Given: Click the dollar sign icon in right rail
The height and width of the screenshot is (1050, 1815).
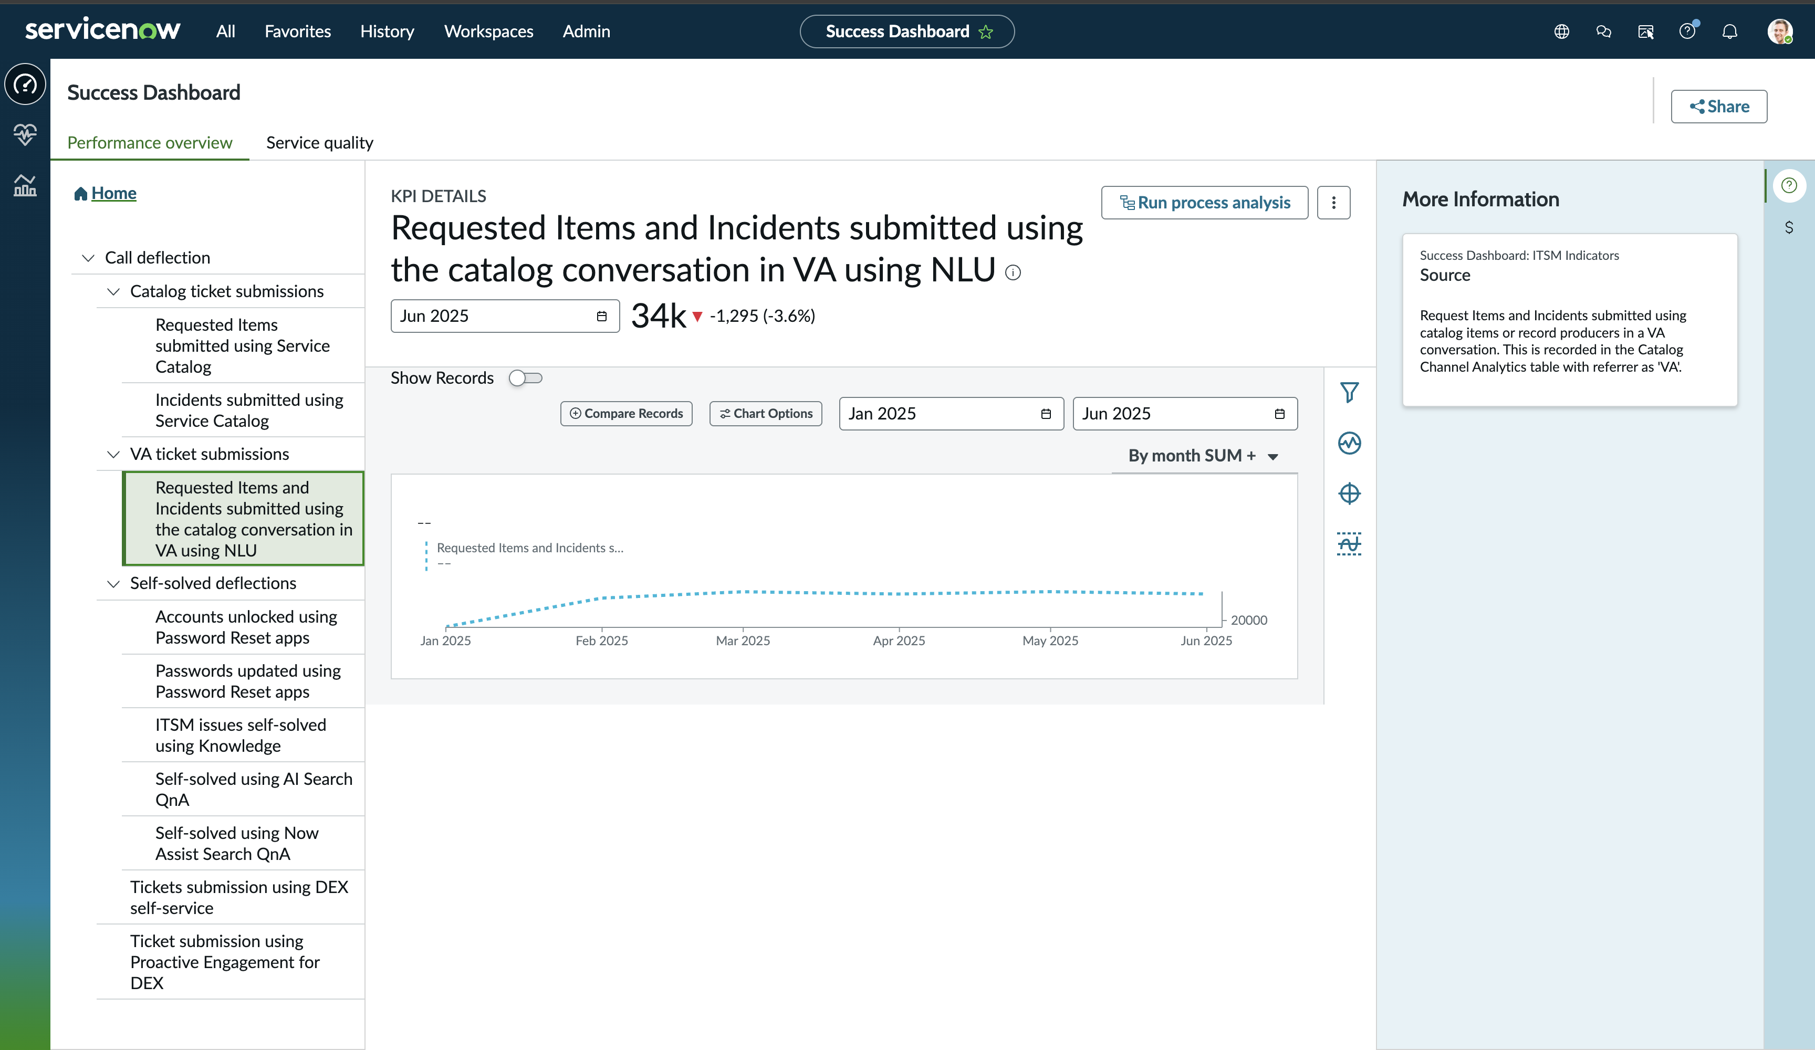Looking at the screenshot, I should pyautogui.click(x=1789, y=227).
